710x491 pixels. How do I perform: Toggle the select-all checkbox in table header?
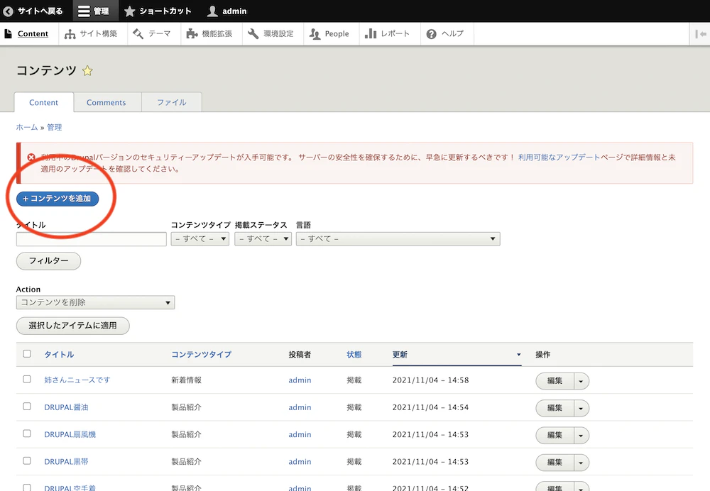27,354
